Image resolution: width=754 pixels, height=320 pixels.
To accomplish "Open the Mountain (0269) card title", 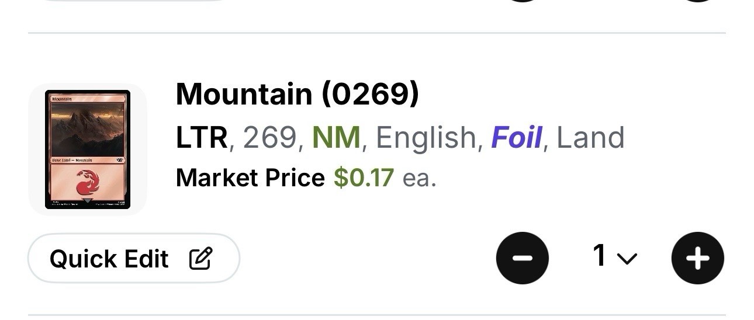I will click(x=297, y=94).
